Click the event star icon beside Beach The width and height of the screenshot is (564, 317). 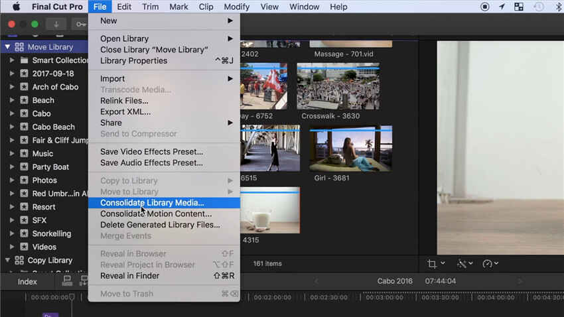(x=24, y=100)
